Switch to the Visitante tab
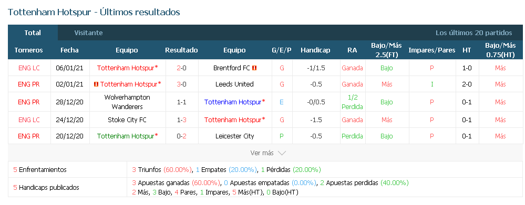525x205 pixels. click(x=88, y=33)
